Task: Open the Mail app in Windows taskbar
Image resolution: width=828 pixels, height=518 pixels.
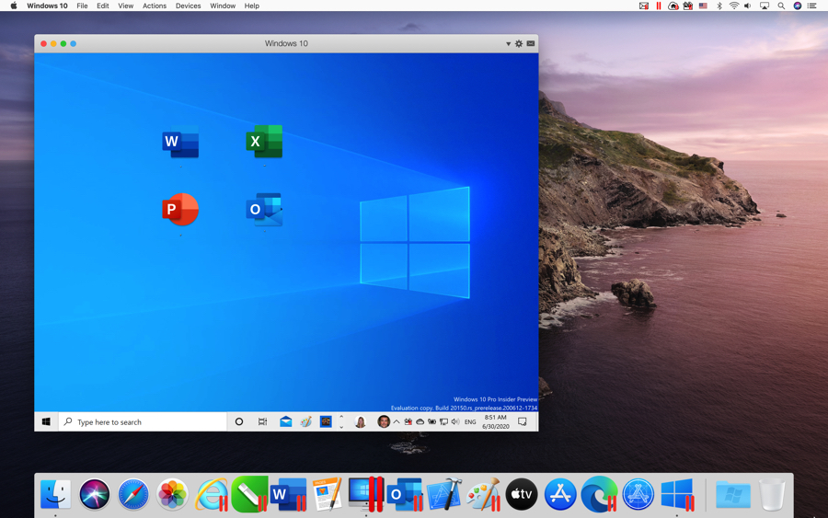Action: [286, 422]
